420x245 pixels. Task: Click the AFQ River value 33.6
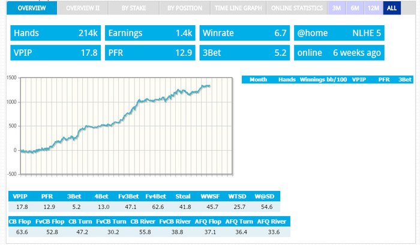click(274, 232)
